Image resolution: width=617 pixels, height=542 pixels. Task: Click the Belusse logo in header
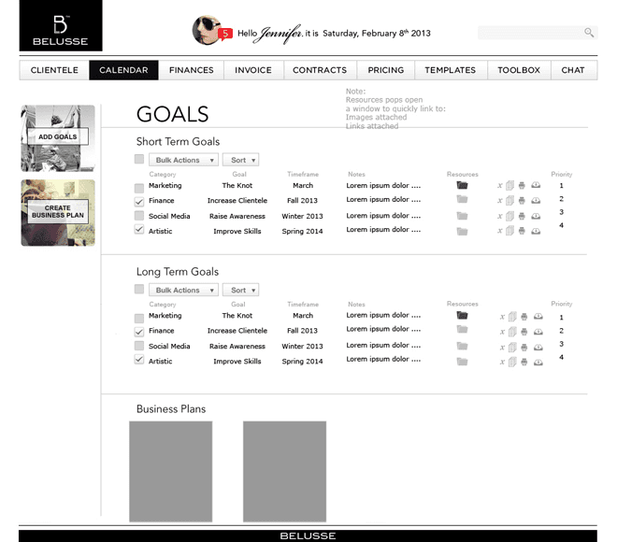pyautogui.click(x=61, y=25)
